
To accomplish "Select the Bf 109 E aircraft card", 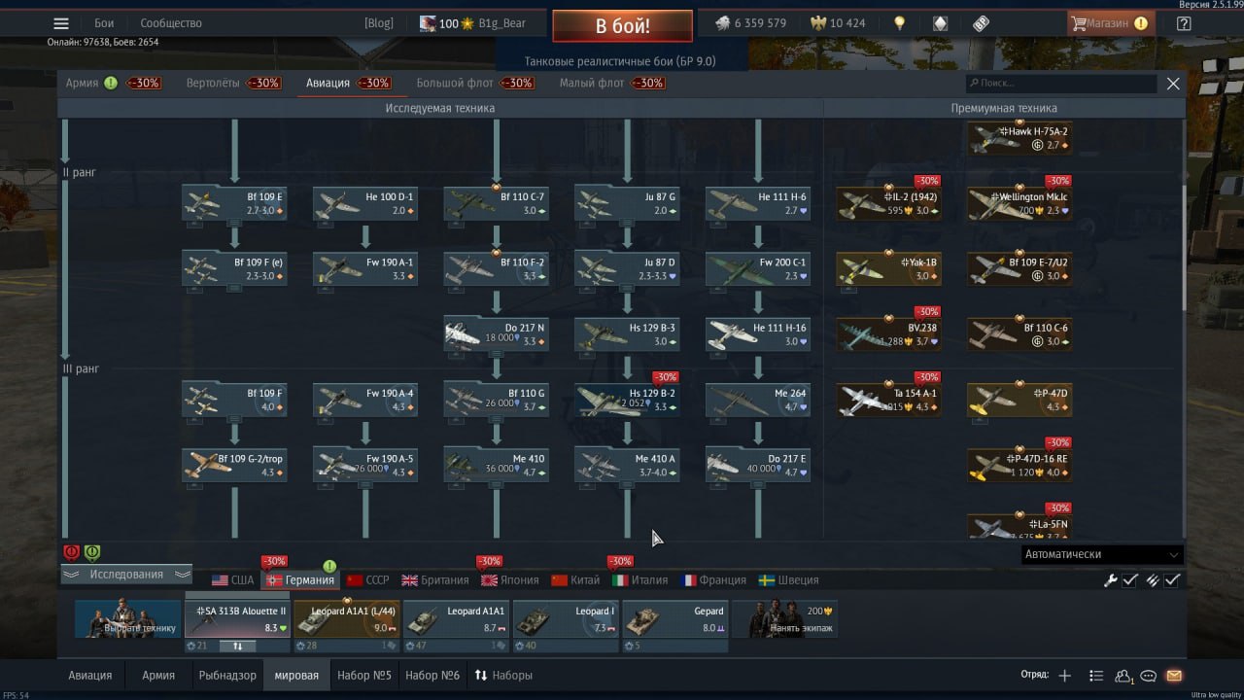I will click(x=234, y=203).
